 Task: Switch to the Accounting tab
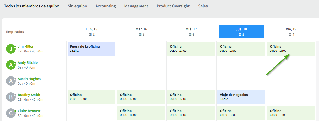[106, 6]
